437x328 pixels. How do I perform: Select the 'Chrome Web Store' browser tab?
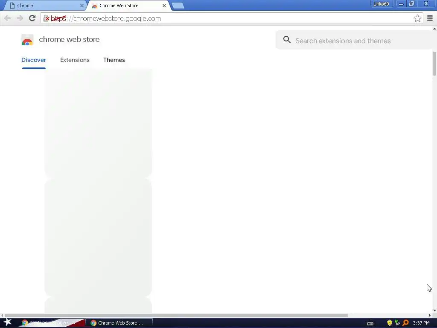[129, 6]
